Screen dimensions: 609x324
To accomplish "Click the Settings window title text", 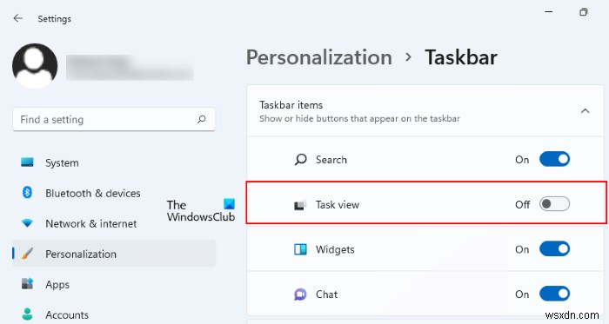I will point(54,18).
